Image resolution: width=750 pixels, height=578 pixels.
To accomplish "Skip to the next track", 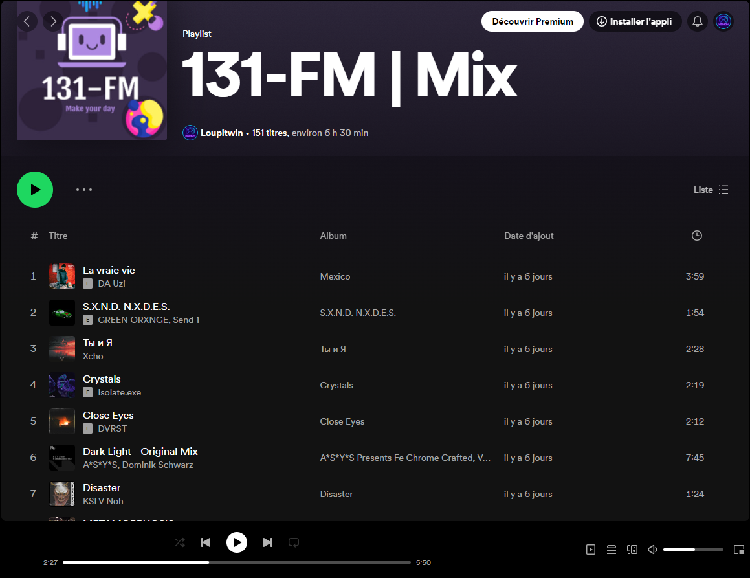I will tap(268, 542).
